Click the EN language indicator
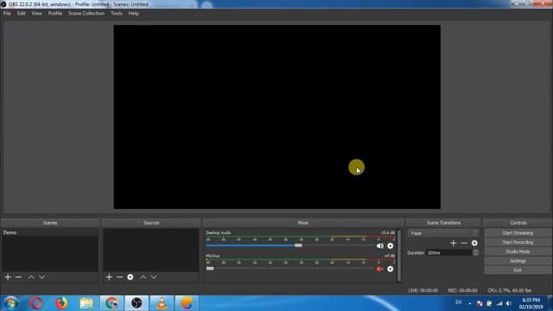This screenshot has width=553, height=311. tap(459, 302)
